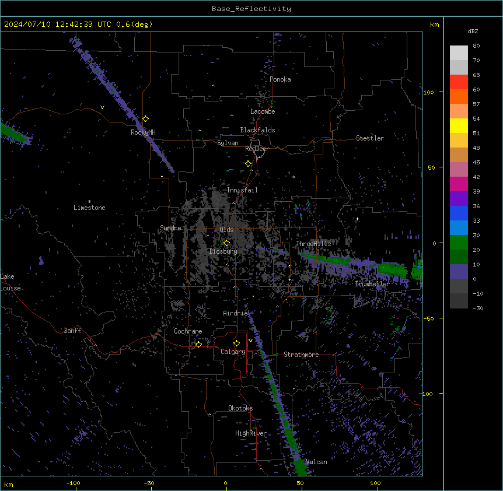This screenshot has height=491, width=503.
Task: Click the white caret marker west of Ponoka
Action: coord(213,86)
